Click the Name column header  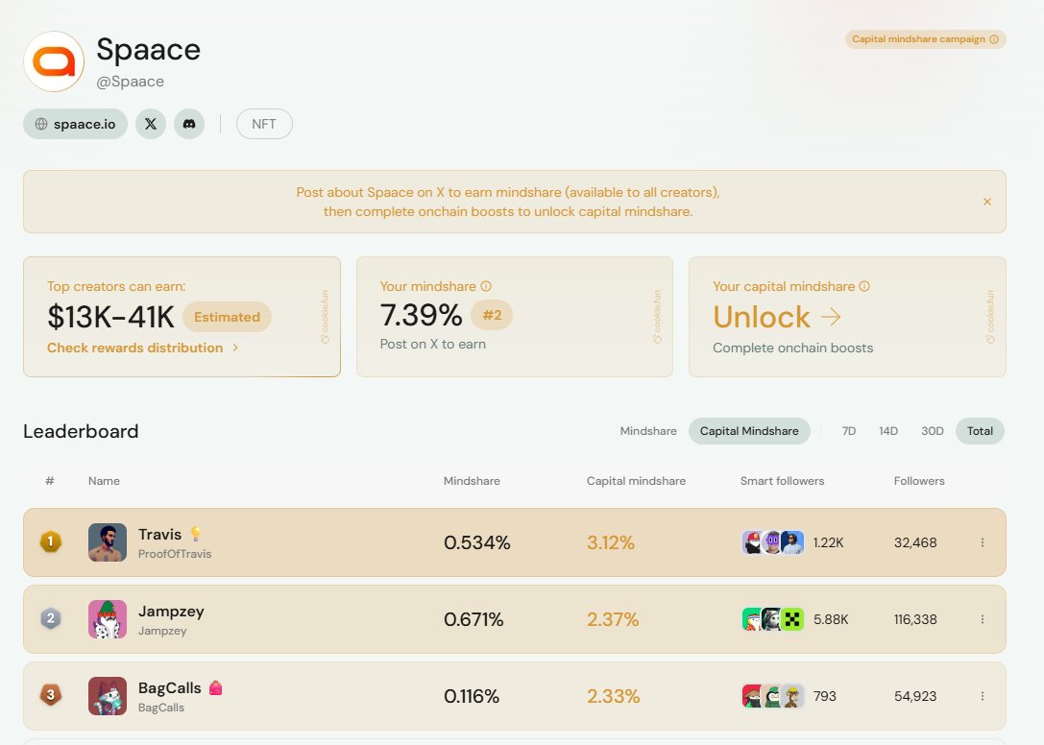(x=104, y=481)
